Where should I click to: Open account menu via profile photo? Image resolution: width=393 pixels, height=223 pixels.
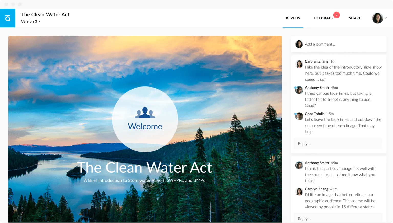pyautogui.click(x=377, y=18)
